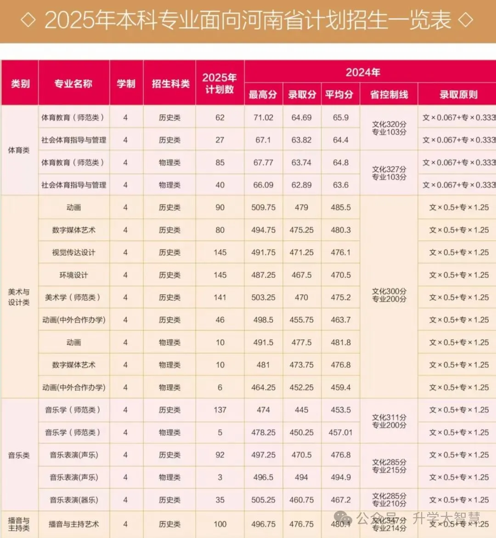Select the control line '文化327分 专业103分'
Image resolution: width=496 pixels, height=538 pixels.
389,173
